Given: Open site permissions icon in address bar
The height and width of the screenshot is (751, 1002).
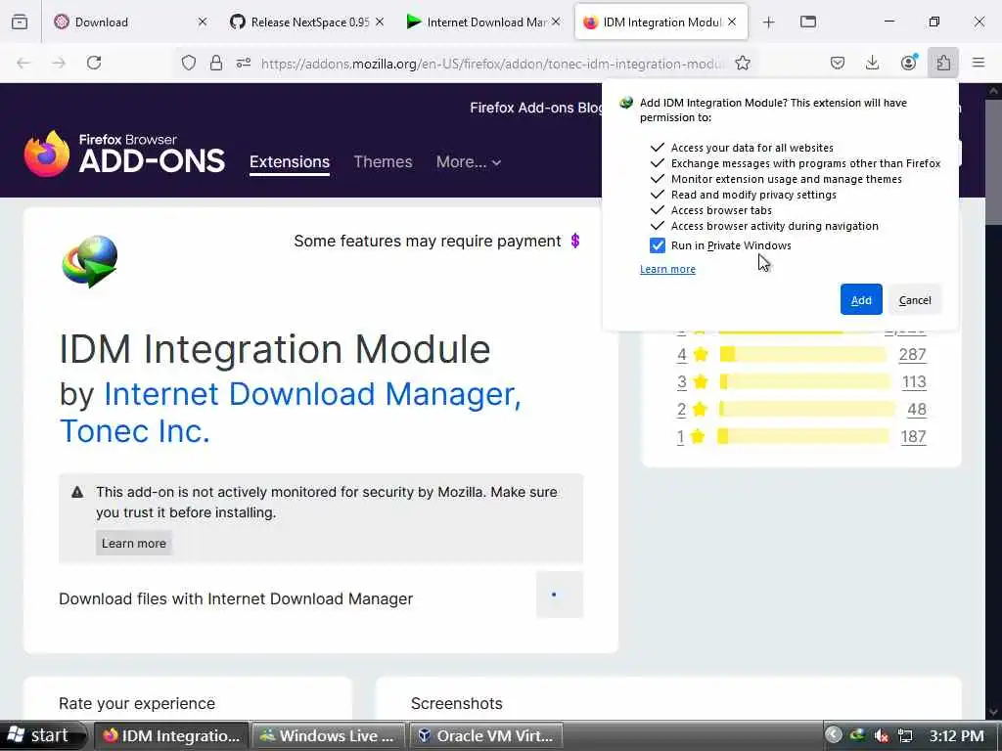Looking at the screenshot, I should click(244, 63).
